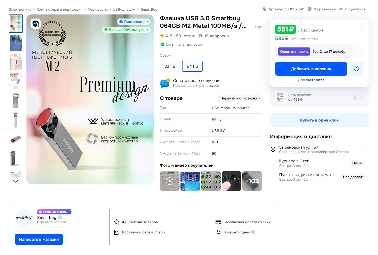The image size is (378, 255).
Task: Go to USB-флешки breadcrumb
Action: pyautogui.click(x=124, y=9)
